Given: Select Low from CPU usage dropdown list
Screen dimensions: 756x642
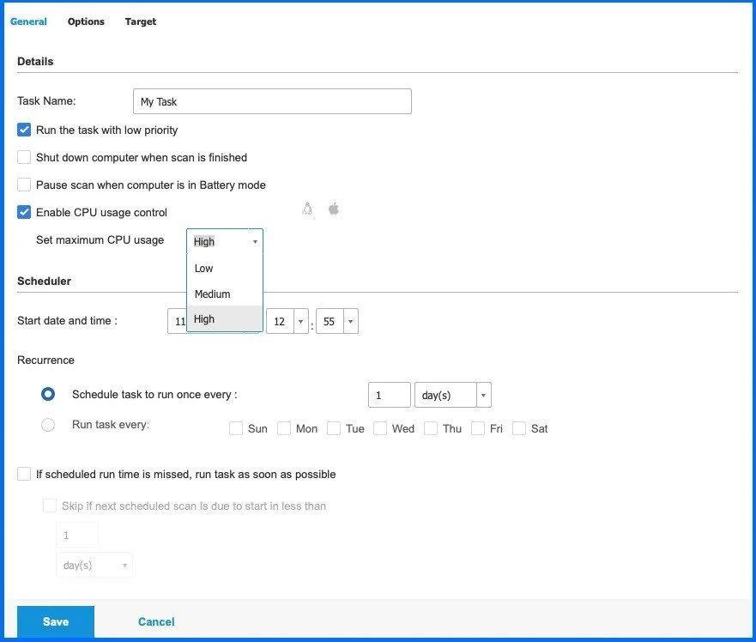Looking at the screenshot, I should [x=204, y=269].
